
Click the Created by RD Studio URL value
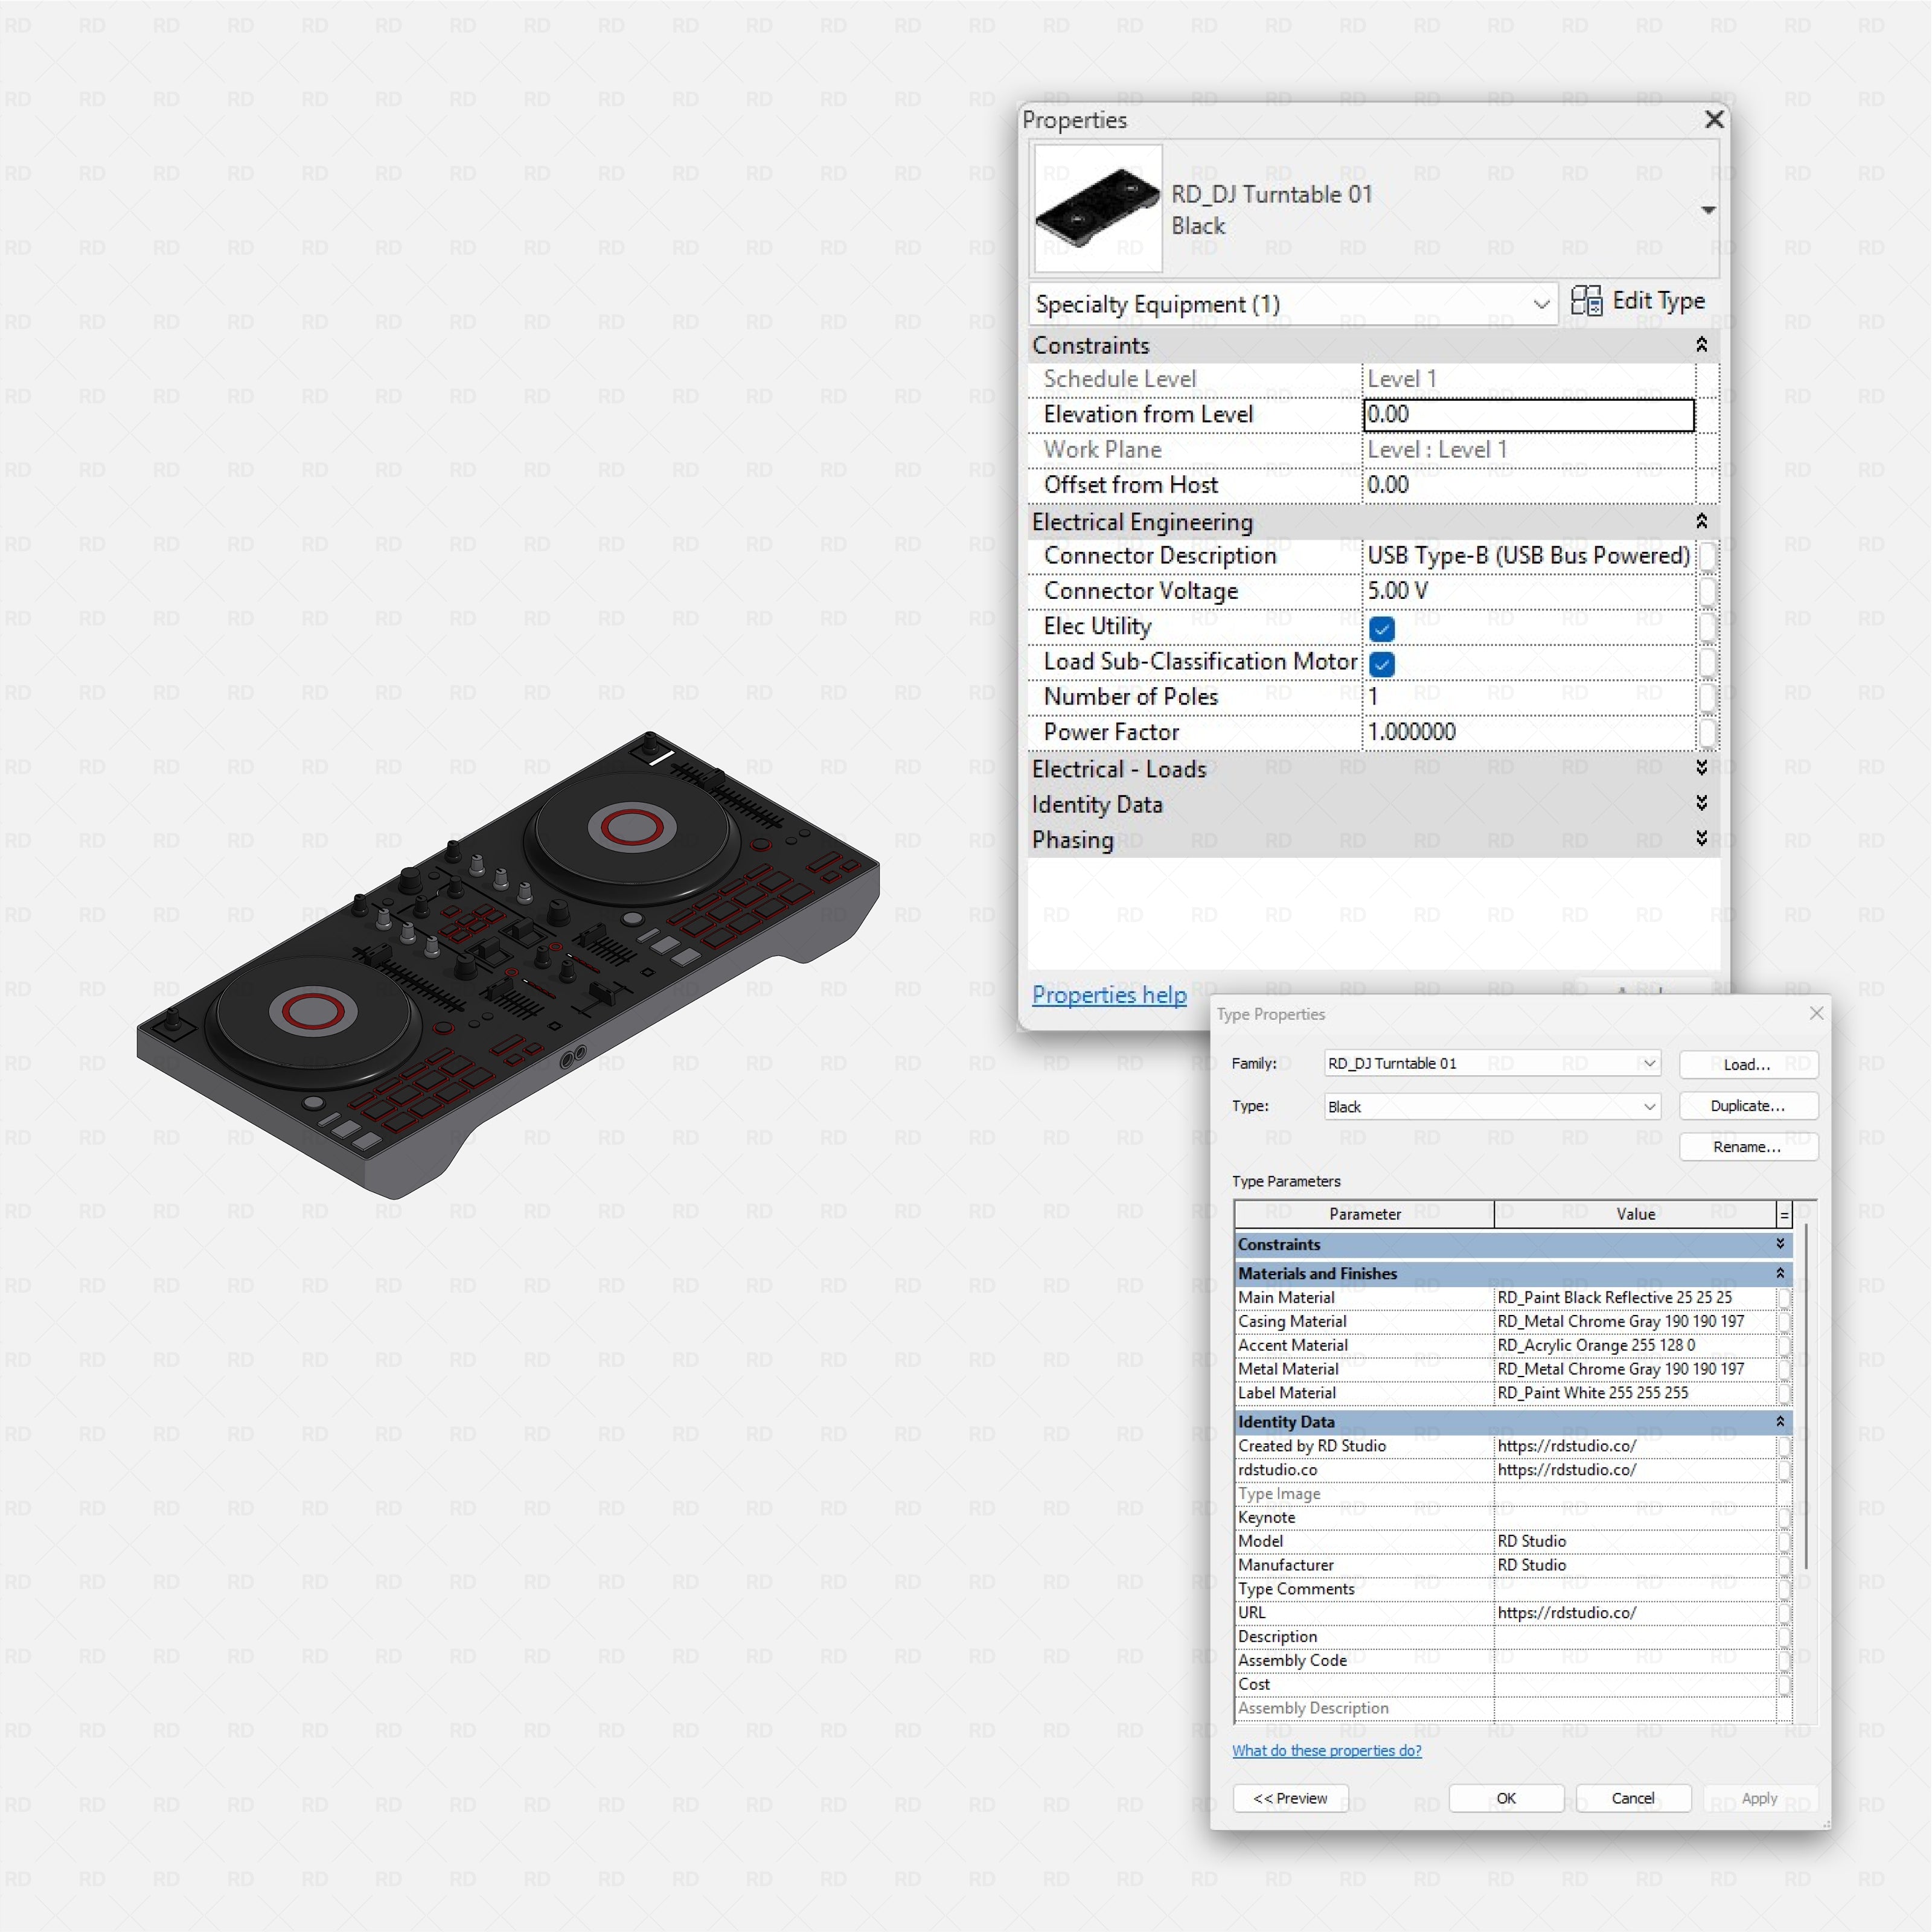(1634, 1446)
